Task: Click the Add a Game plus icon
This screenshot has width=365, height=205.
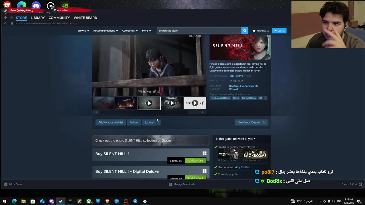Action: point(6,184)
